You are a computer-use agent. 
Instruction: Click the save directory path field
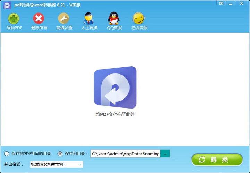(x=125, y=154)
